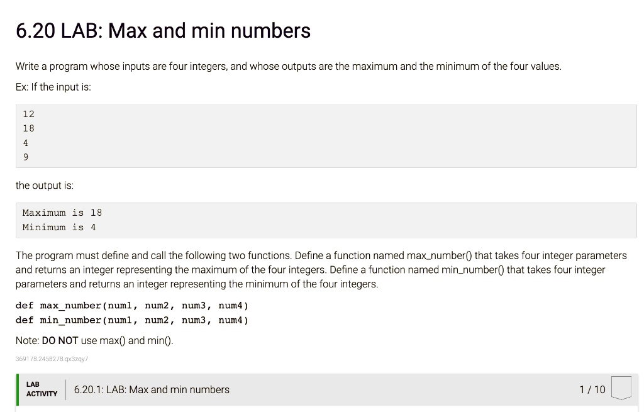Select the min_number function signature
The width and height of the screenshot is (644, 412).
pos(130,320)
